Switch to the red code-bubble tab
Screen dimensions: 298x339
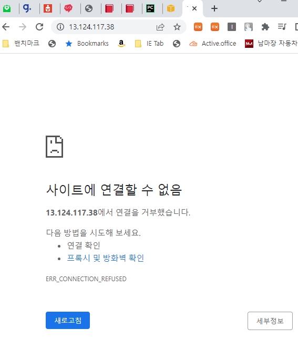tap(68, 8)
